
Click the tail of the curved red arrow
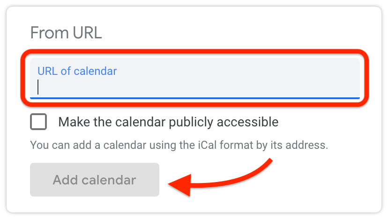267,163
